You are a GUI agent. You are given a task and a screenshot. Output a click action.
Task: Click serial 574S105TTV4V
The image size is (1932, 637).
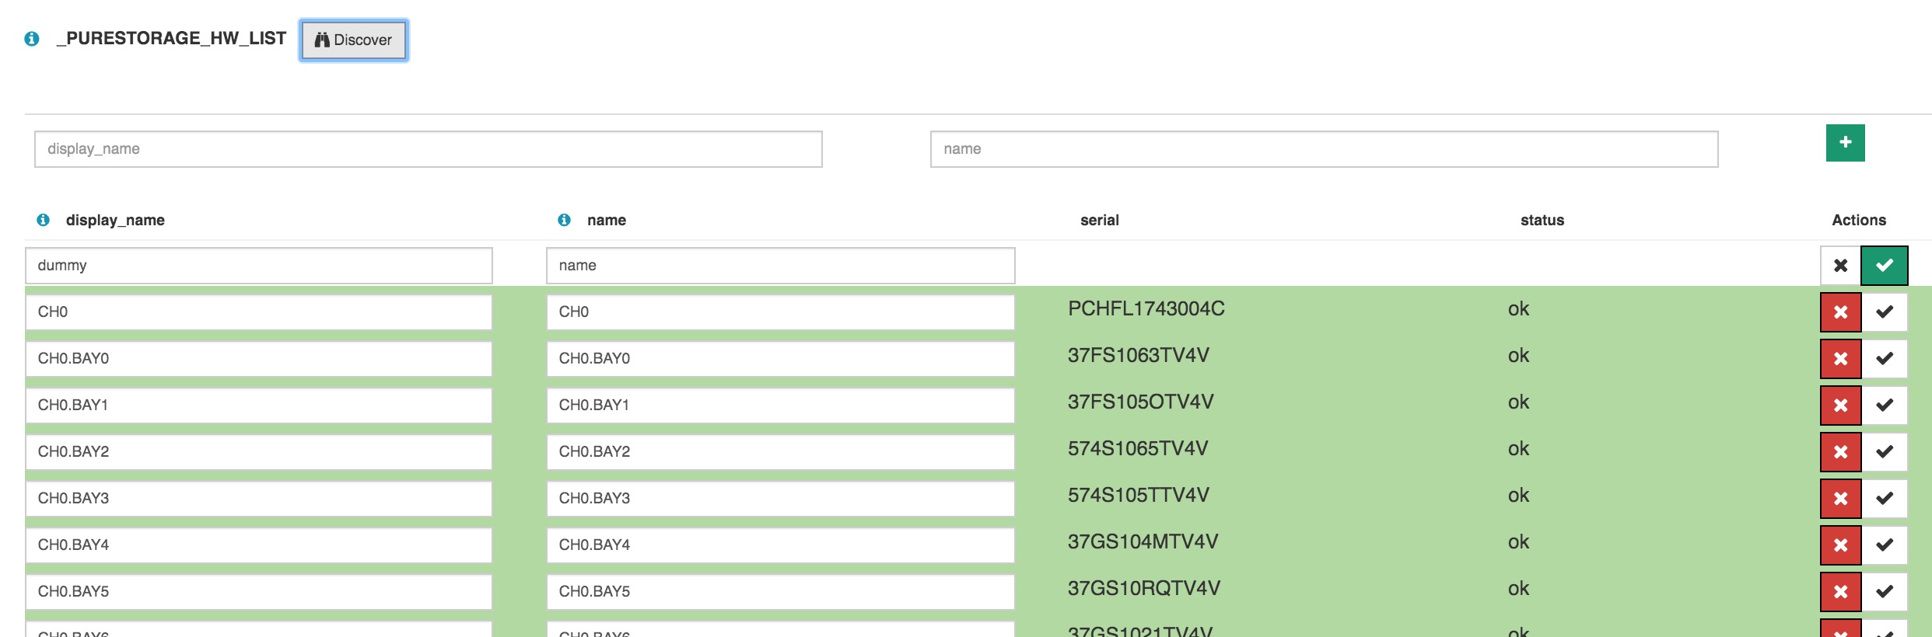point(1139,496)
